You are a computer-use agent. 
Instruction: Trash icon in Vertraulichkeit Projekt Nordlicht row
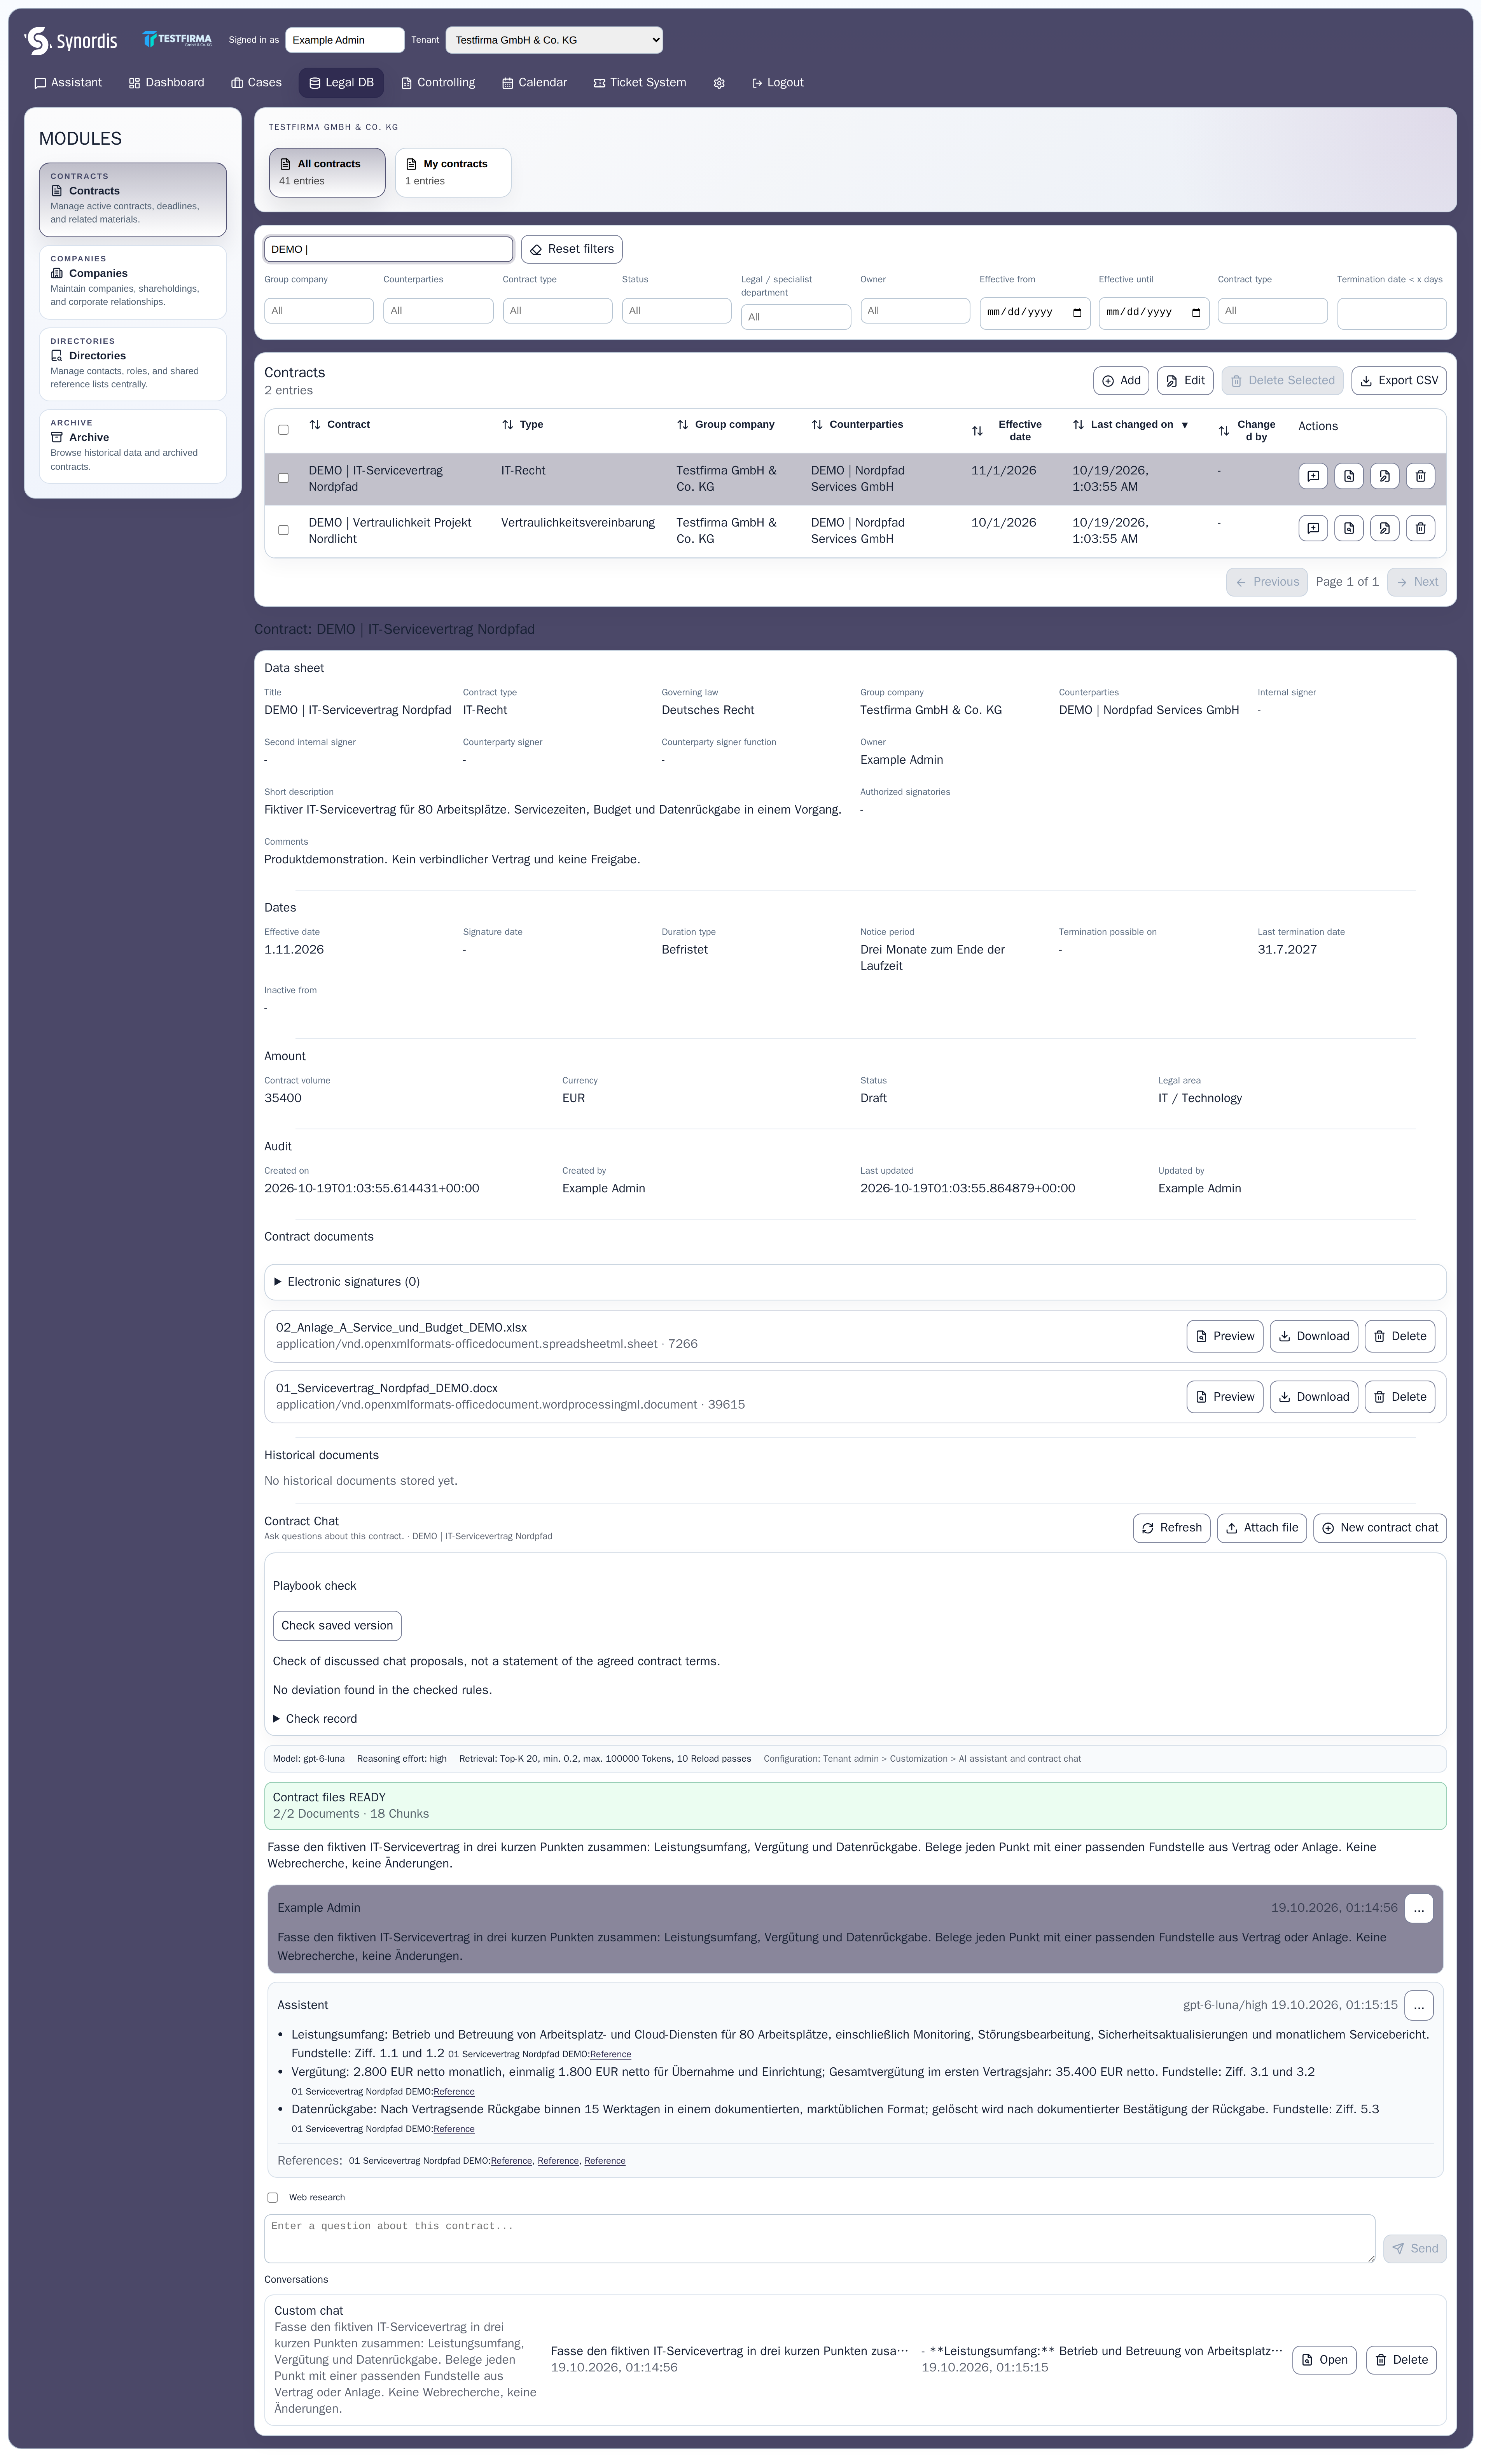[1420, 528]
